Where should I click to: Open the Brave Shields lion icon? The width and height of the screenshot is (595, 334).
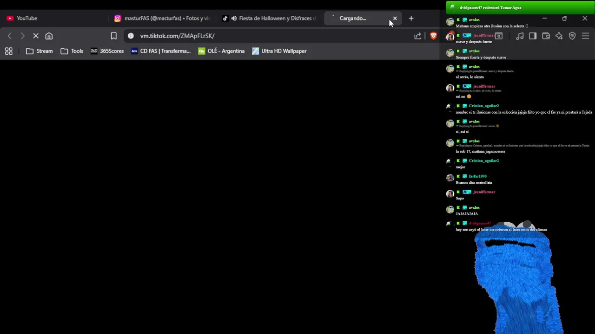pyautogui.click(x=433, y=36)
